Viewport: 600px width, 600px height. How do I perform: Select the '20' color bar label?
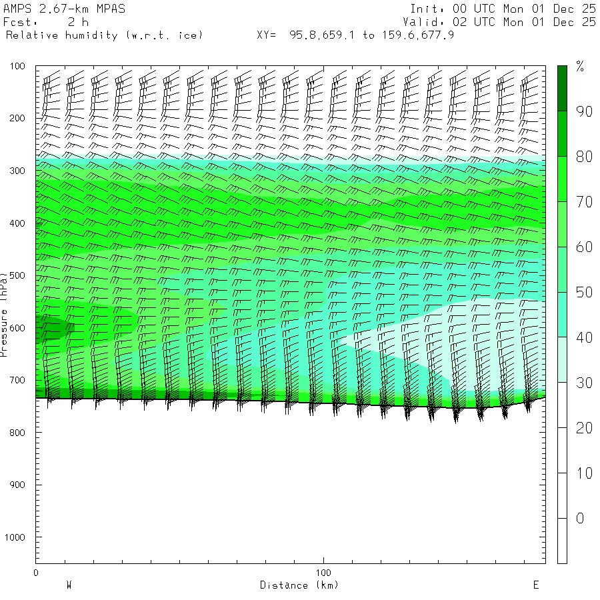pos(584,428)
